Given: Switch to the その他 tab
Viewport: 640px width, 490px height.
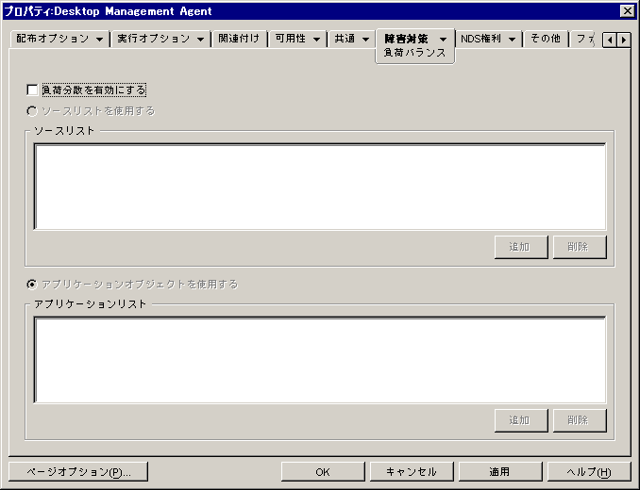Looking at the screenshot, I should pyautogui.click(x=546, y=39).
